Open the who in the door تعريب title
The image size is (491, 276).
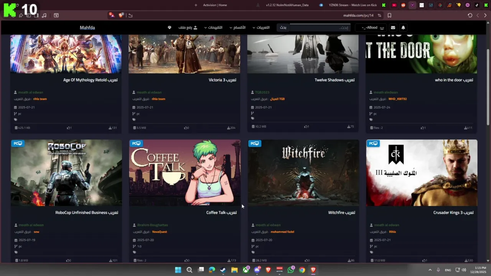[454, 80]
